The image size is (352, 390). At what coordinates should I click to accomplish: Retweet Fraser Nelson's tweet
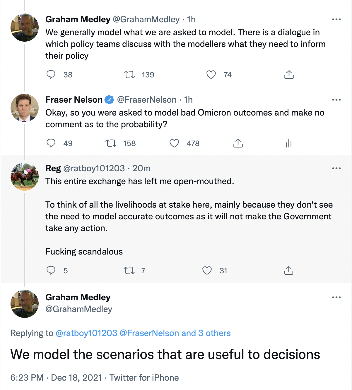[x=111, y=143]
